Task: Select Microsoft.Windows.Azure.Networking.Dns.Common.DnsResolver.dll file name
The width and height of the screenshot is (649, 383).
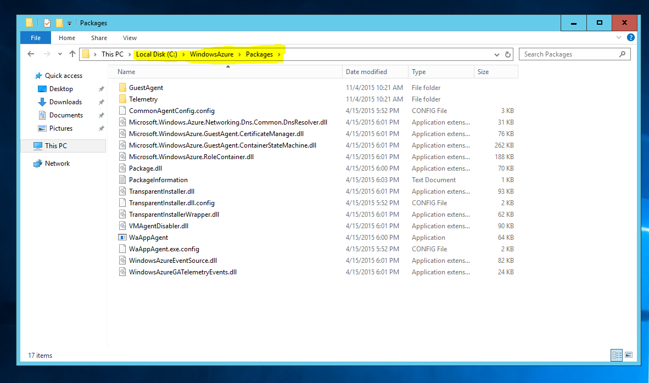Action: [x=228, y=122]
